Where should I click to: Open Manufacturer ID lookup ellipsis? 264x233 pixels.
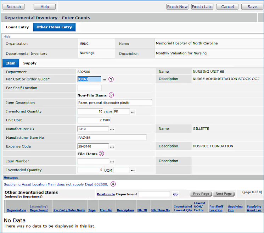pos(112,129)
